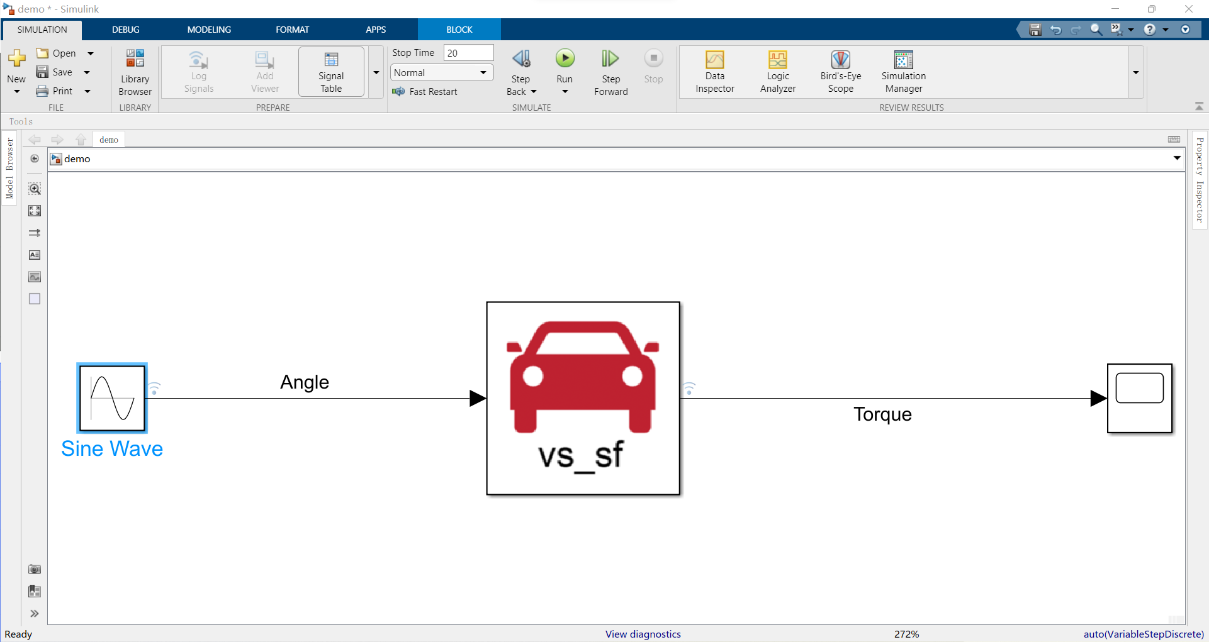This screenshot has width=1209, height=642.
Task: Click the Hide/Show Explorer Bar icon
Action: (35, 158)
